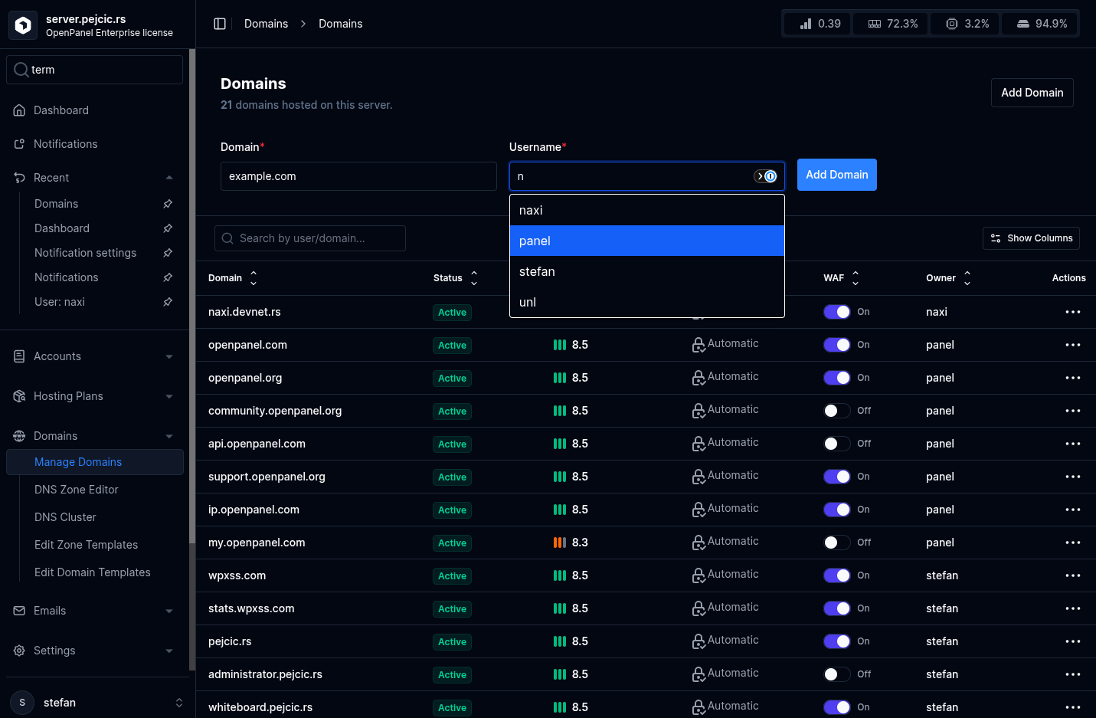Open Notifications in main sidebar
The height and width of the screenshot is (718, 1096).
coord(65,144)
